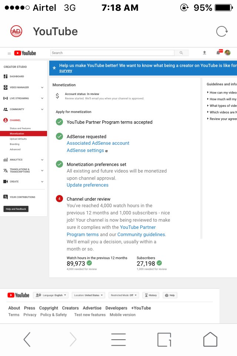Select Branding under Channel

tap(14, 144)
